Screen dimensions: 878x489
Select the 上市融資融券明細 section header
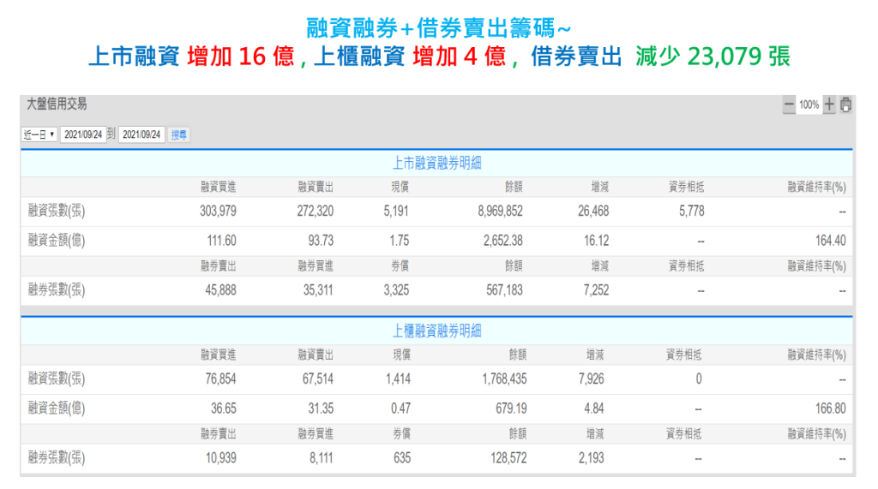click(436, 163)
